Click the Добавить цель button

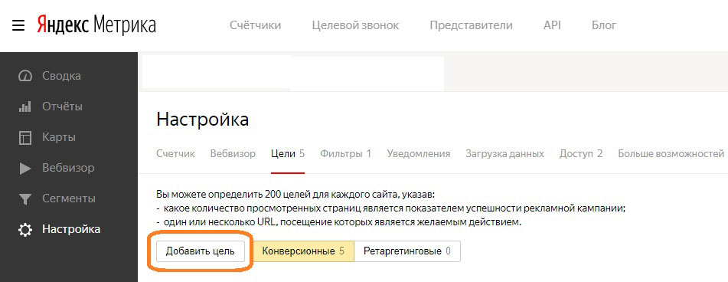[200, 251]
